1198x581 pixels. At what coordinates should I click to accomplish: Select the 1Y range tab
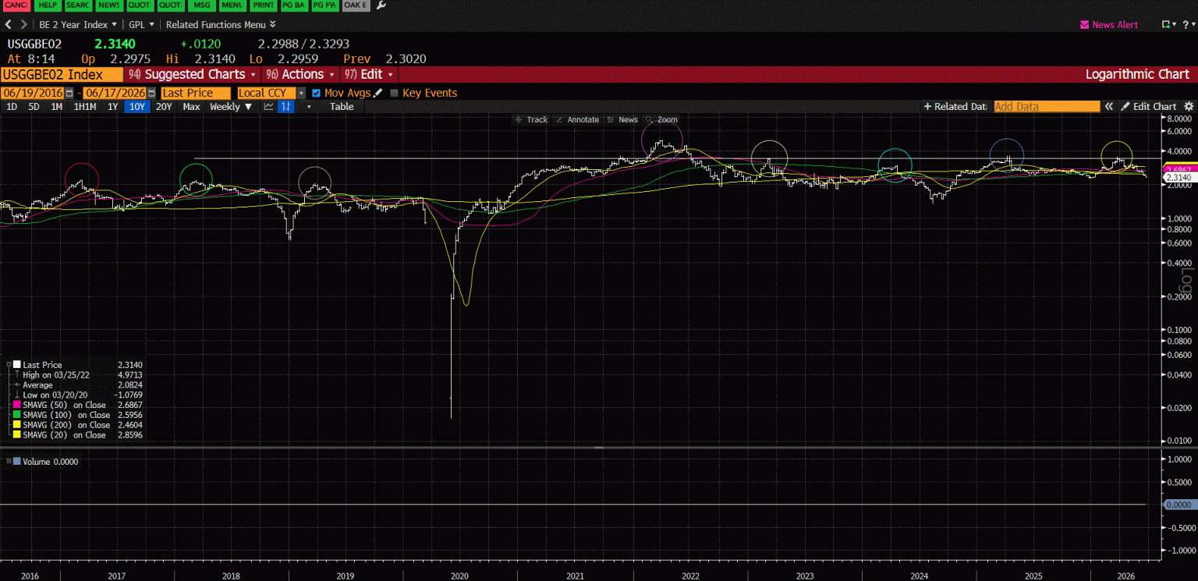[113, 107]
